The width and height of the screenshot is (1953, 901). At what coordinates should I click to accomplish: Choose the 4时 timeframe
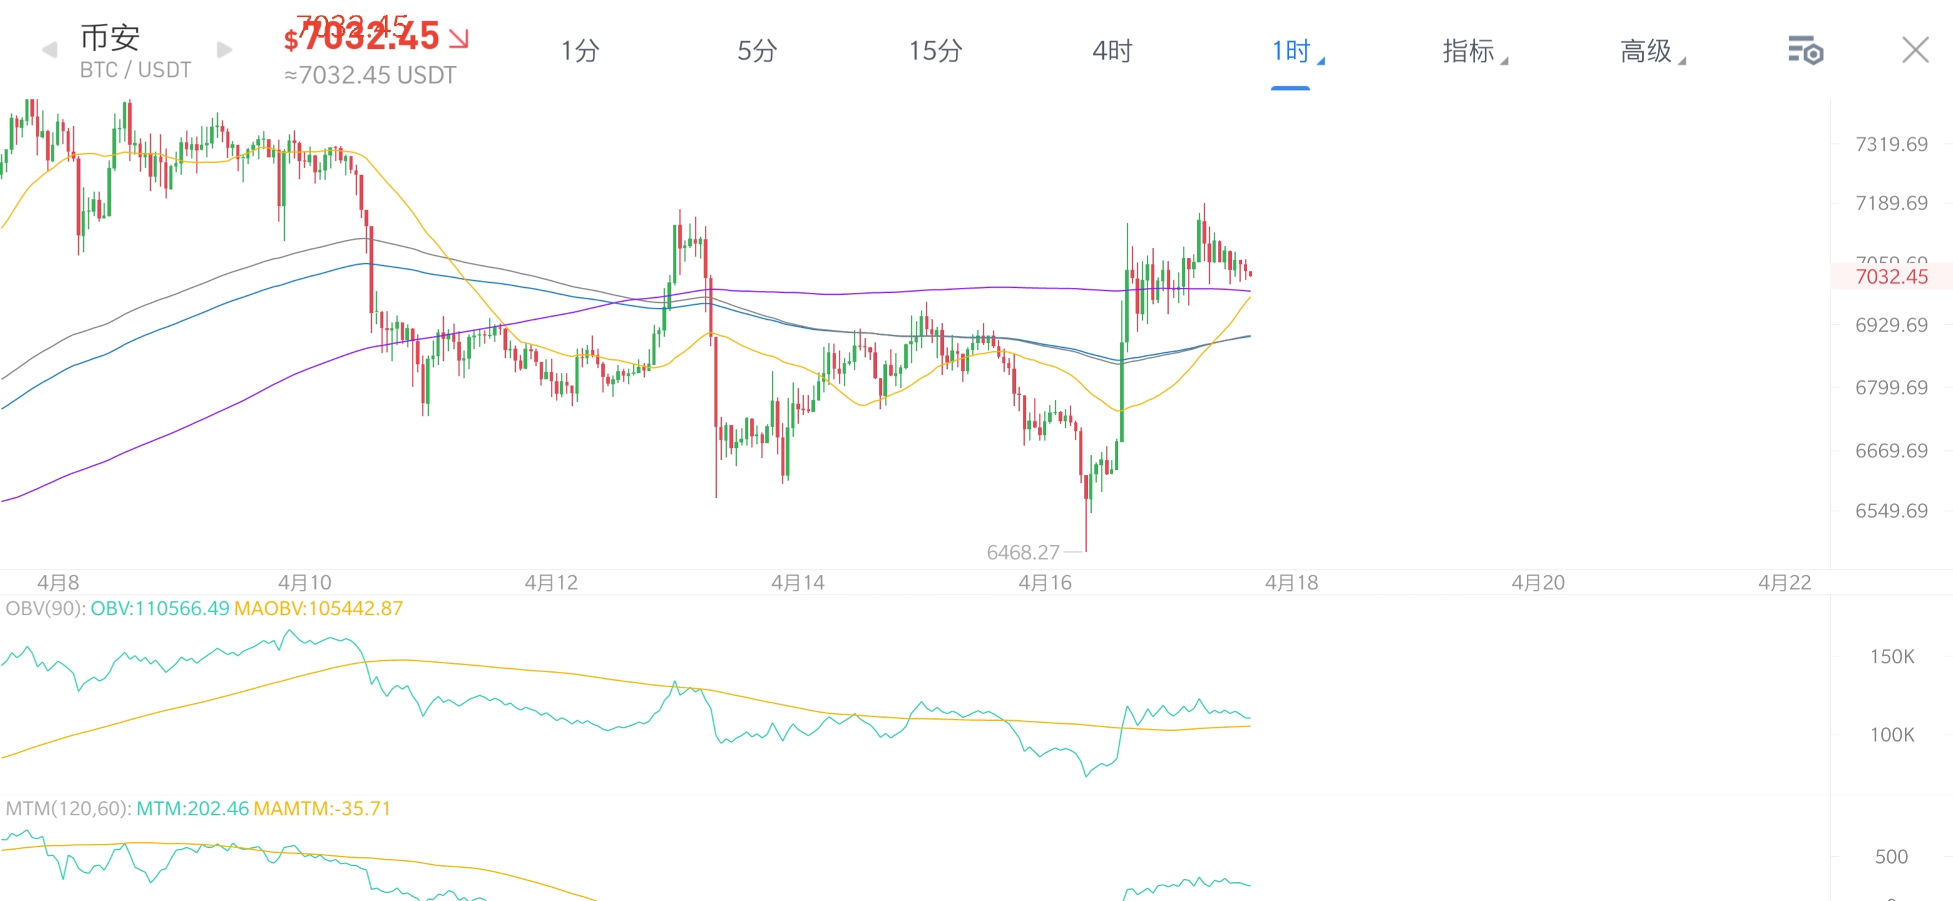pyautogui.click(x=1112, y=51)
